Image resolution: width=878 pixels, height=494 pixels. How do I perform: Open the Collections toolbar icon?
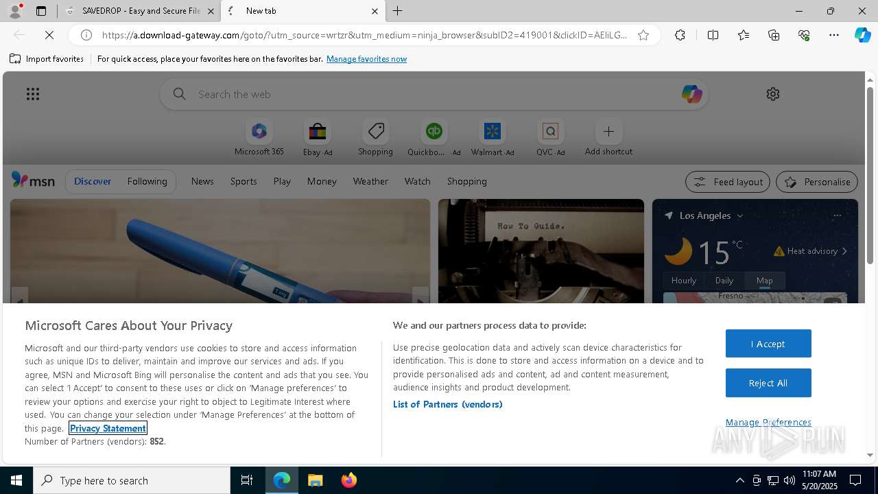click(x=774, y=35)
